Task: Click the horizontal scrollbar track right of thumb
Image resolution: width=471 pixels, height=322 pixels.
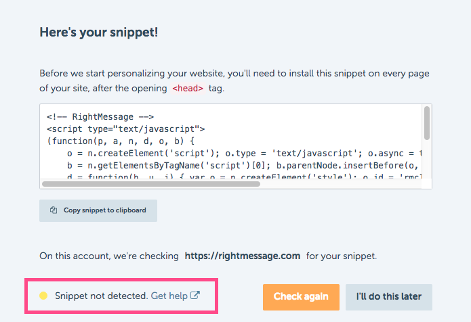Action: click(x=341, y=184)
